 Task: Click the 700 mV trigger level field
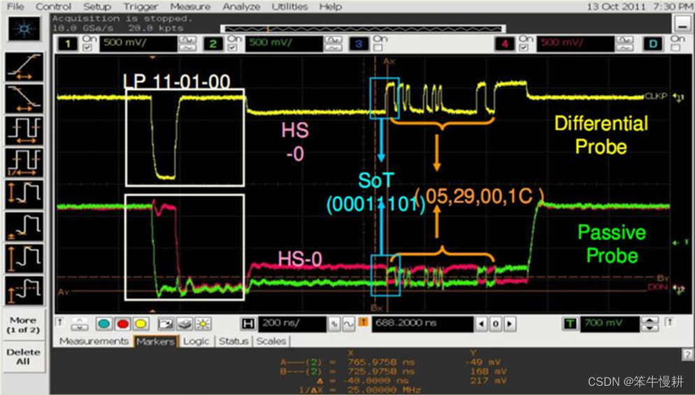[610, 324]
